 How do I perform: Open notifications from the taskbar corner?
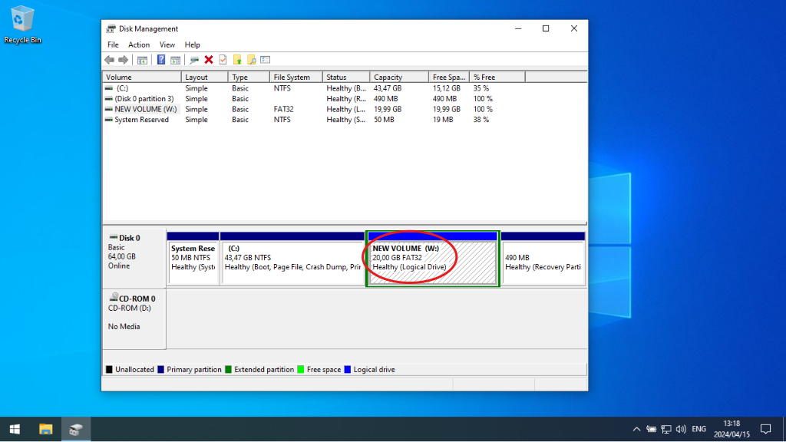pyautogui.click(x=766, y=429)
